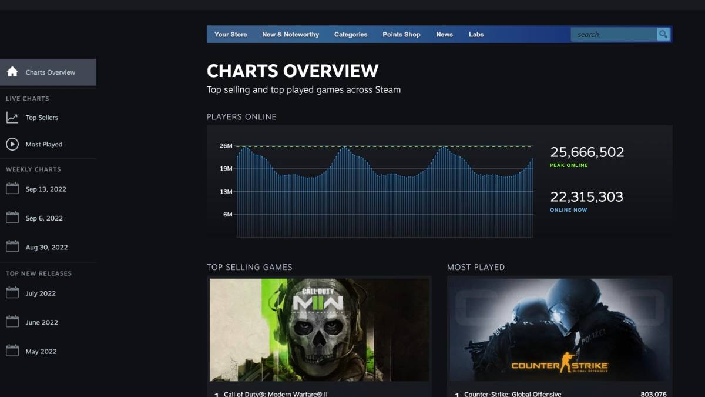Click the Counter-Strike: Global Offensive title text
Viewport: 705px width, 397px height.
(x=513, y=394)
